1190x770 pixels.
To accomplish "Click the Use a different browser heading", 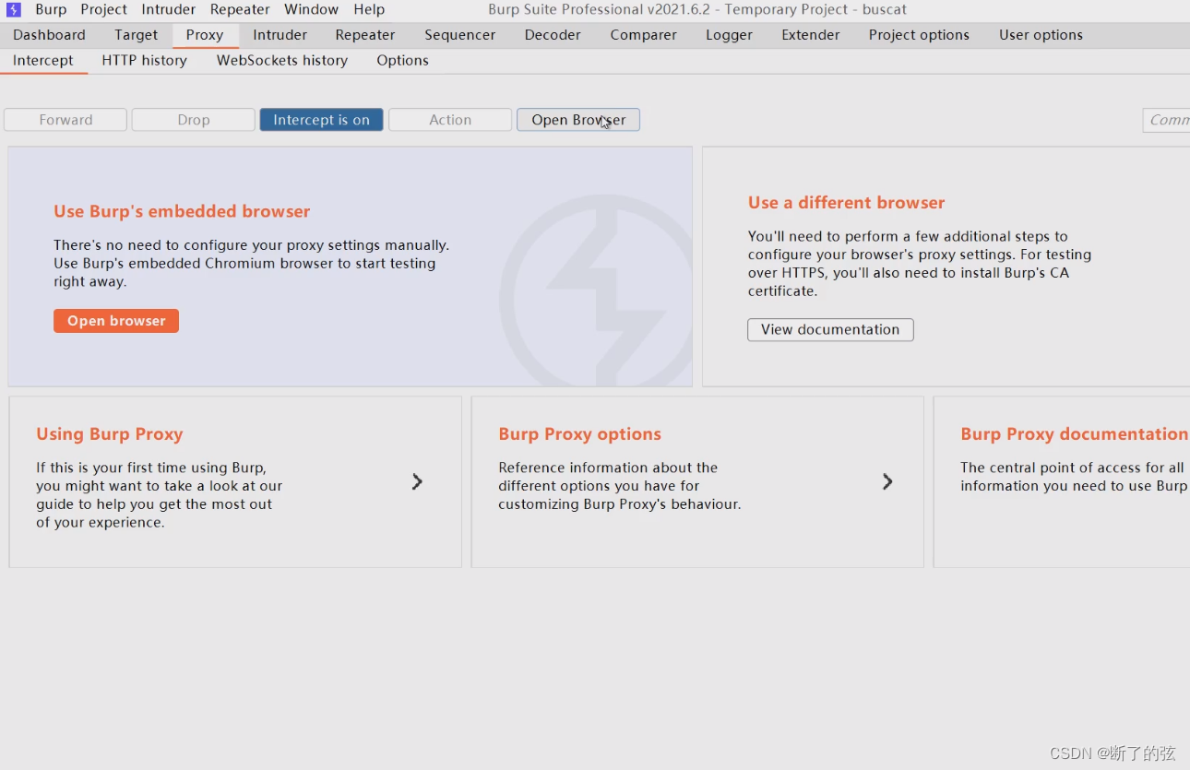I will 847,203.
